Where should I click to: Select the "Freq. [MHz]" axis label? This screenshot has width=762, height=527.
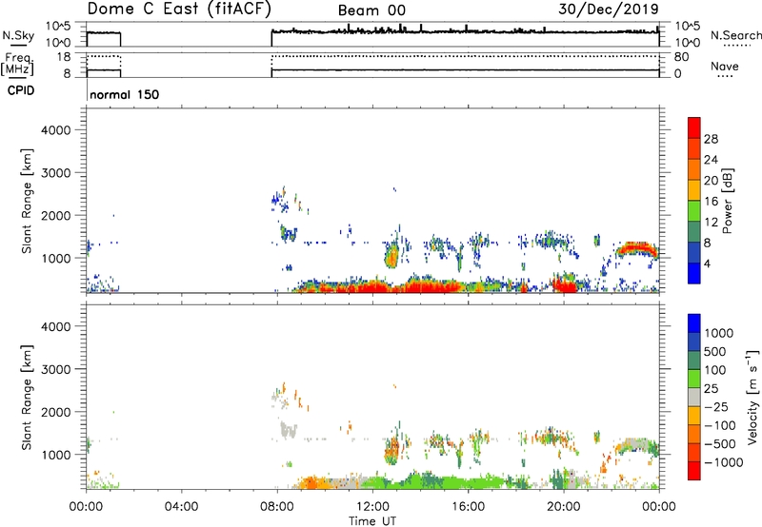17,65
